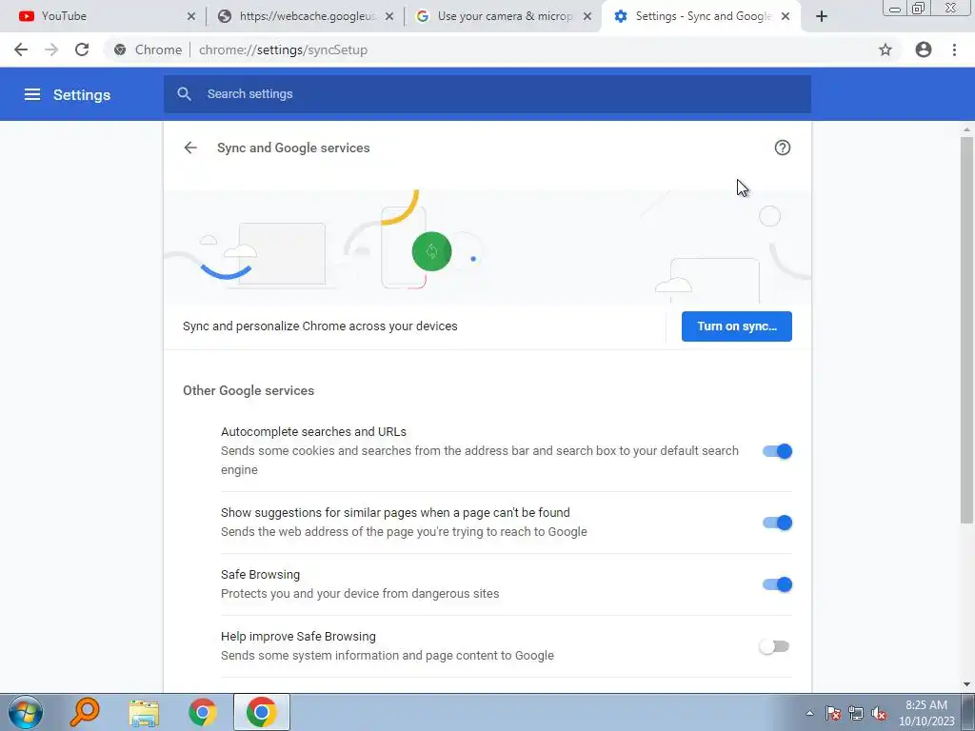Open the Chrome three-dot menu
This screenshot has width=975, height=731.
[x=954, y=49]
